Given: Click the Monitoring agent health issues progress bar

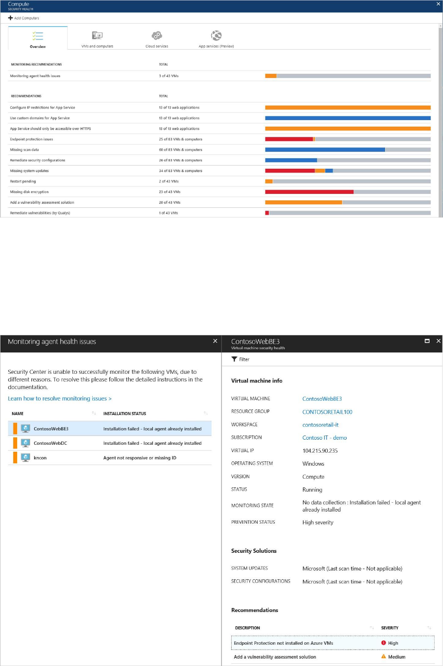Looking at the screenshot, I should (x=348, y=76).
